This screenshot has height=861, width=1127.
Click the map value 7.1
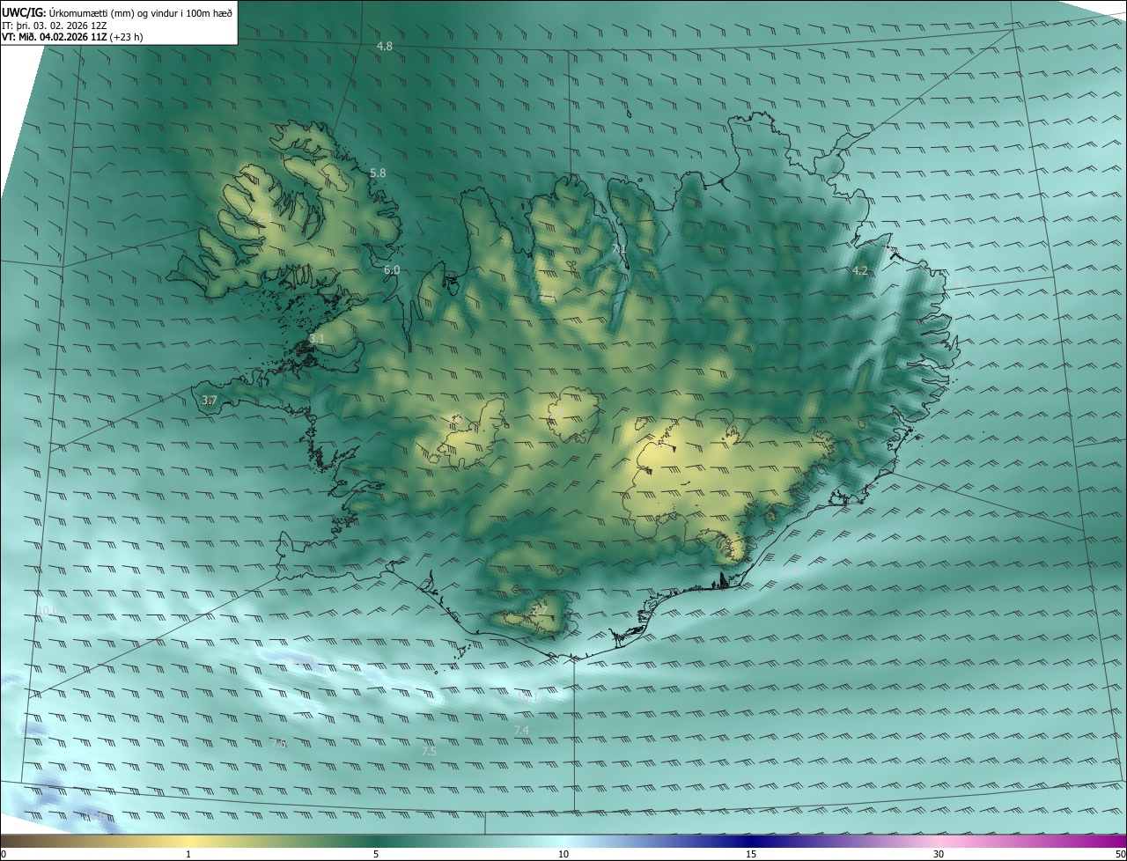click(x=619, y=250)
